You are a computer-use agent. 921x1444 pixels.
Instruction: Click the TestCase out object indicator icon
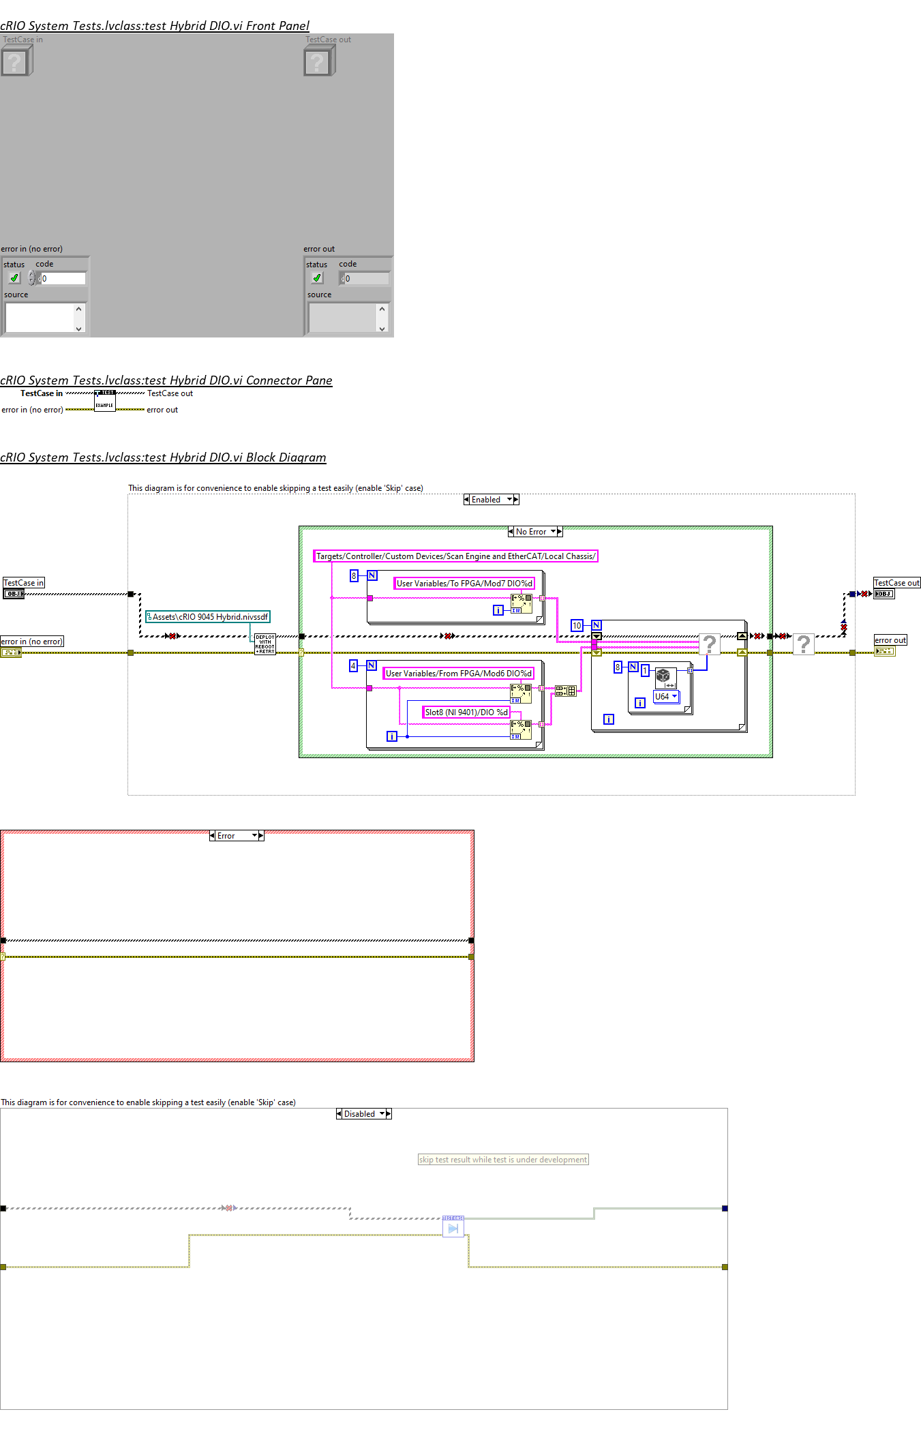click(319, 61)
